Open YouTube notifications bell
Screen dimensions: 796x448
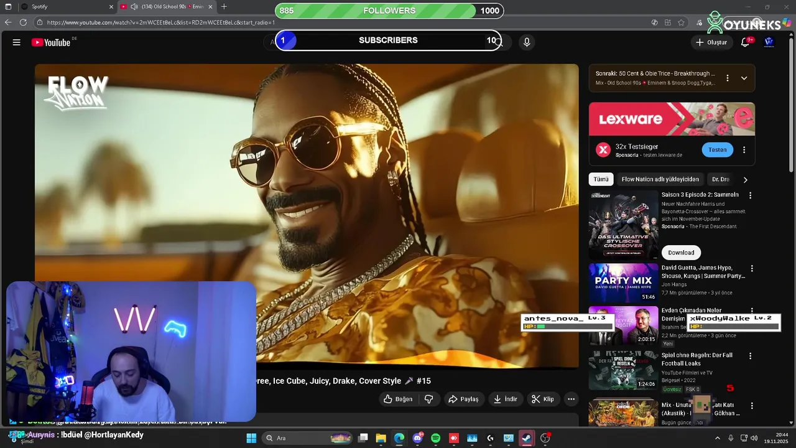tap(745, 42)
